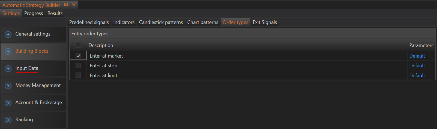Switch to the Progress tab
Screen dimensions: 437x129
(34, 13)
